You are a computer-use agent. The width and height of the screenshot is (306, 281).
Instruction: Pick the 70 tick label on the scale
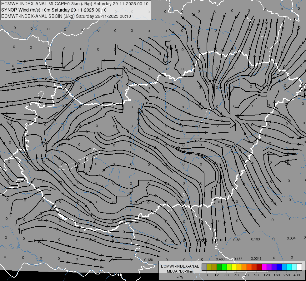(x=247, y=275)
